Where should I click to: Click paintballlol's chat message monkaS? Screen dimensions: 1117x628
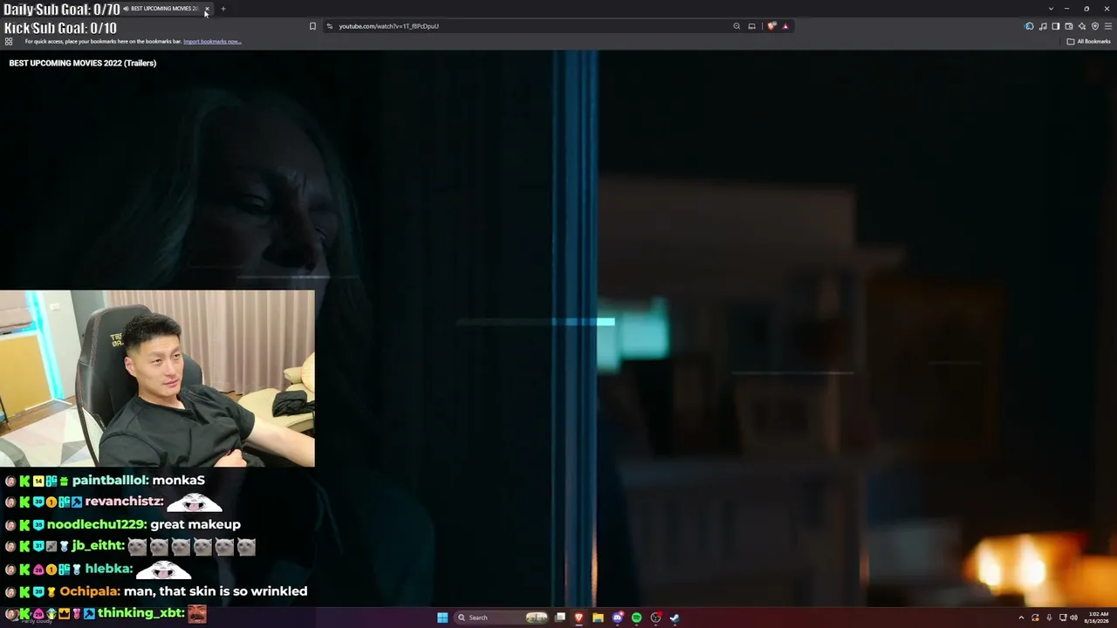coord(179,481)
